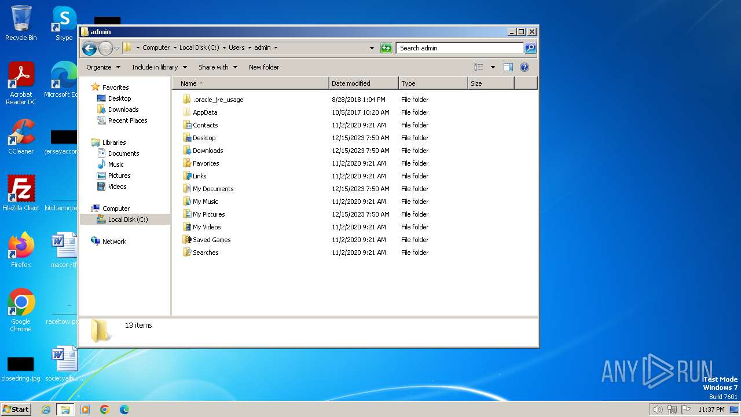The width and height of the screenshot is (741, 417).
Task: Click the New folder button
Action: point(264,67)
